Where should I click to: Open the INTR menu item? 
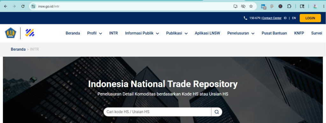point(114,33)
